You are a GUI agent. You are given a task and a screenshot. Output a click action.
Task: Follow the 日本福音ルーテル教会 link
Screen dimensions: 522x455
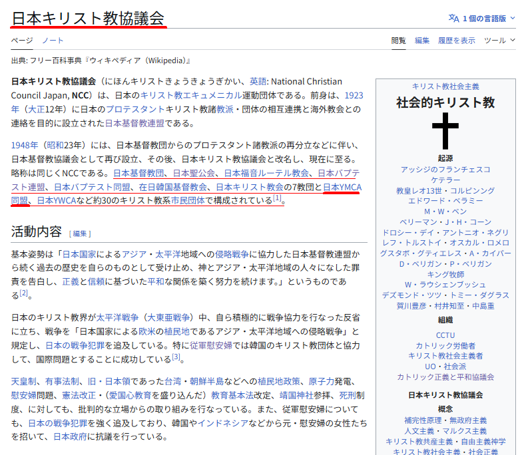tap(266, 173)
